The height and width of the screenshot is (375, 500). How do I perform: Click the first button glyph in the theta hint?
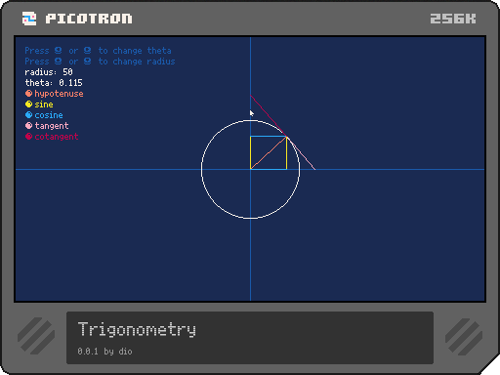[x=58, y=51]
